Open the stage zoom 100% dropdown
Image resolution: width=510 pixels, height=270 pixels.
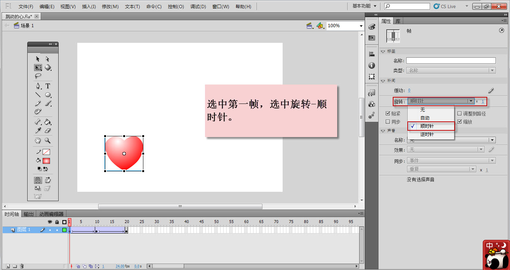pyautogui.click(x=361, y=26)
